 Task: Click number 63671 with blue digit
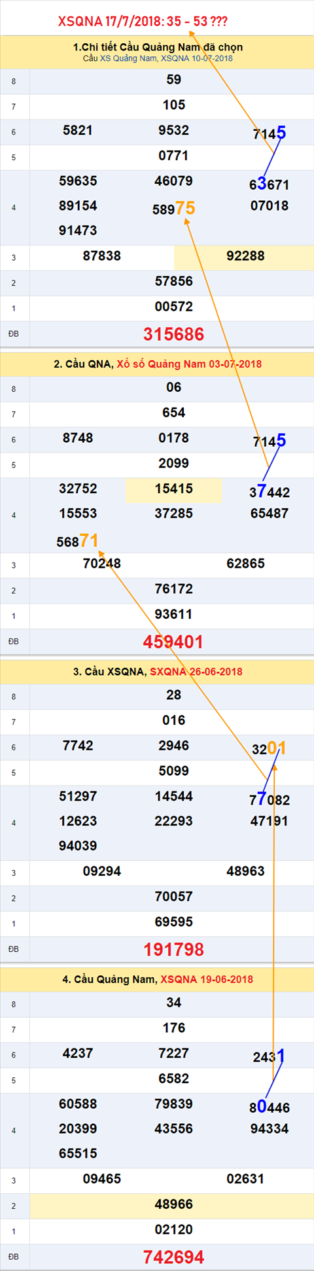[269, 184]
